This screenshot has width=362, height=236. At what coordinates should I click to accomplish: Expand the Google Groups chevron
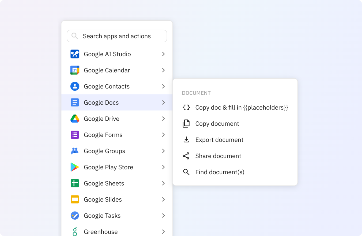pos(163,151)
